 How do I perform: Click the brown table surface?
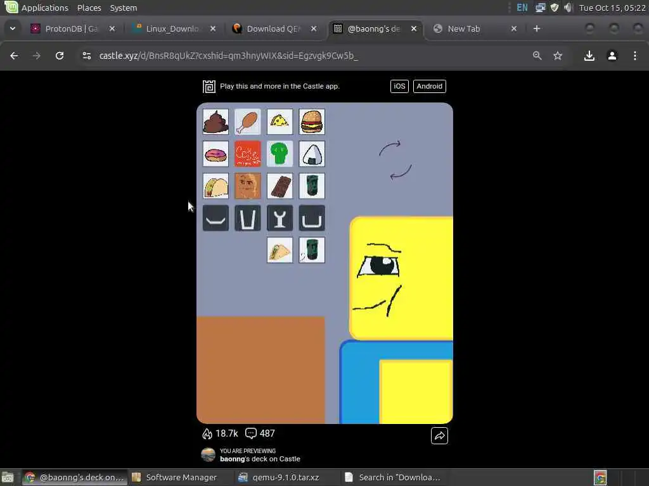[260, 370]
